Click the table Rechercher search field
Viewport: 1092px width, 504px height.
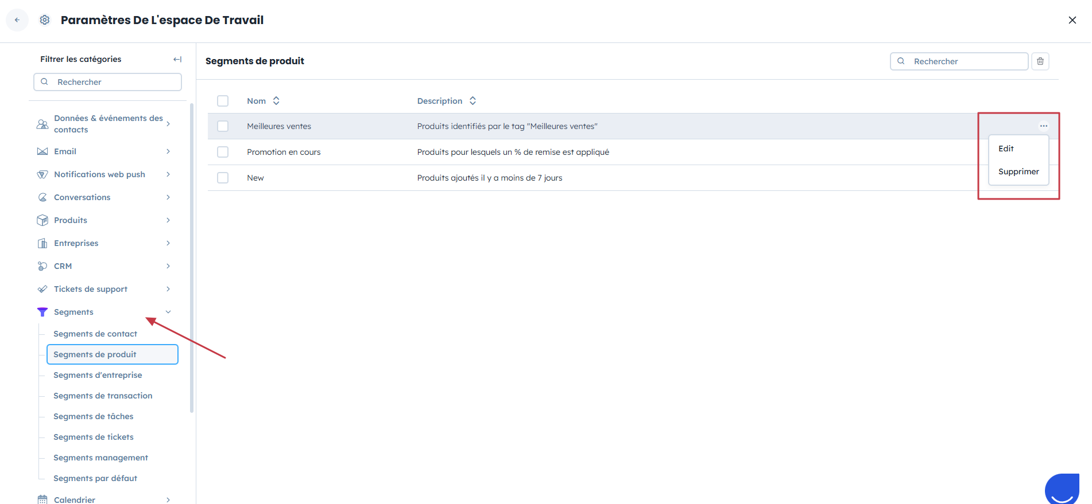(x=959, y=61)
